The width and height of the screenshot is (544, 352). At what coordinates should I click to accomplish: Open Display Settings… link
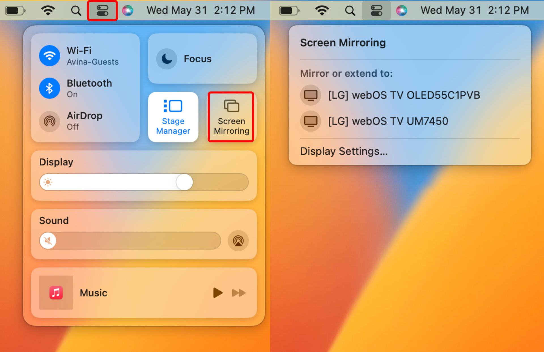coord(344,151)
